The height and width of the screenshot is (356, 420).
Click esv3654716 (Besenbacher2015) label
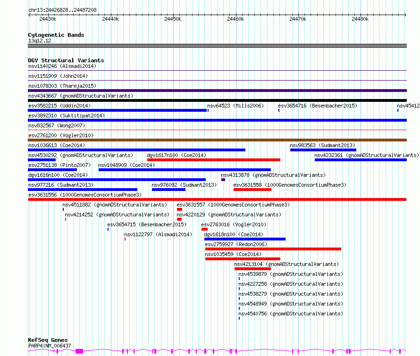(318, 106)
